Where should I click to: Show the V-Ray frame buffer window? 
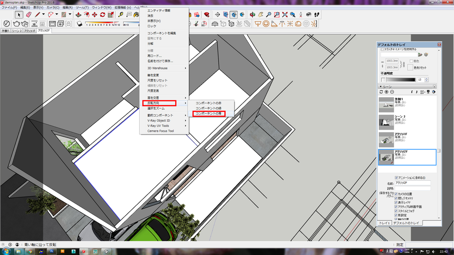coord(52,24)
